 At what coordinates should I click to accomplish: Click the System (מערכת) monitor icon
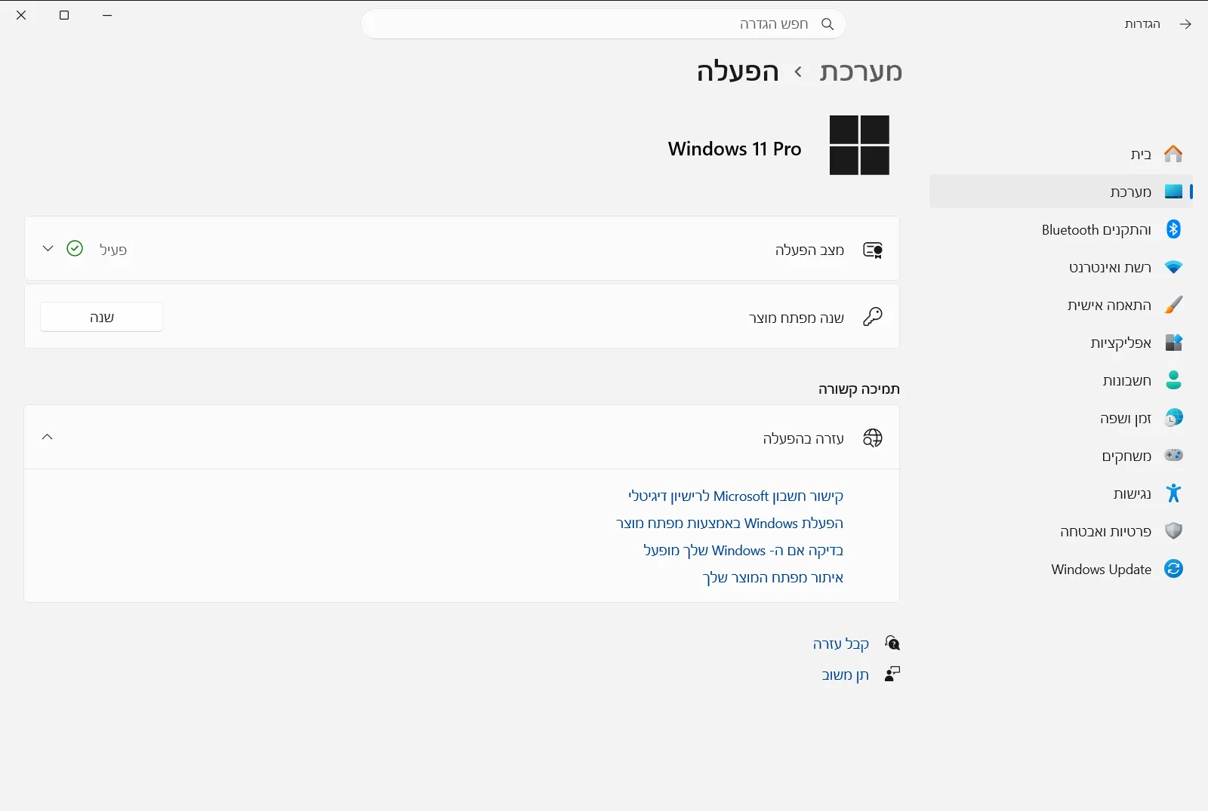1173,192
